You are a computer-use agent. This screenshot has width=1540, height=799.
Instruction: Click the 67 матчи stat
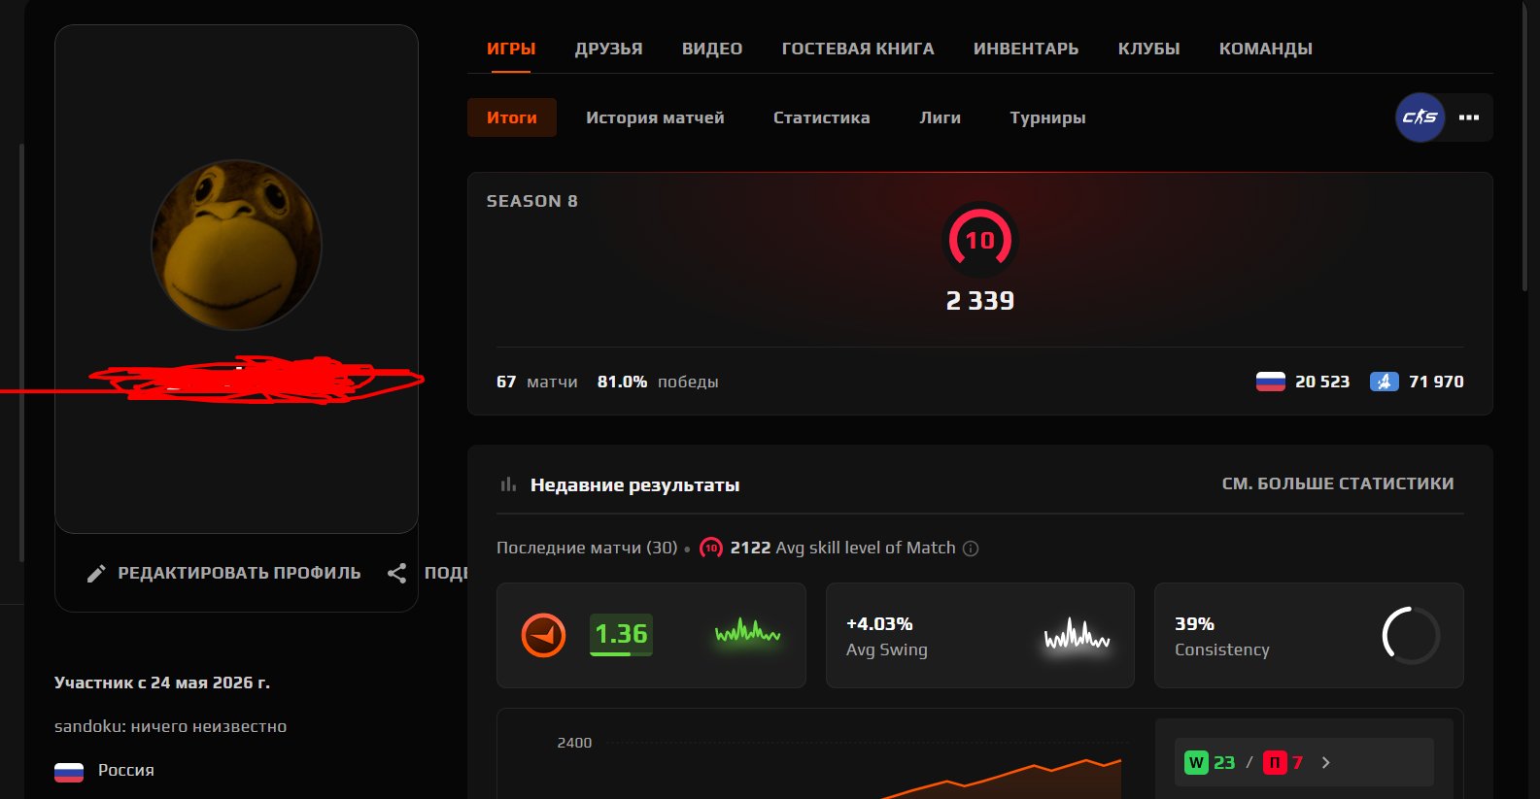tap(536, 382)
